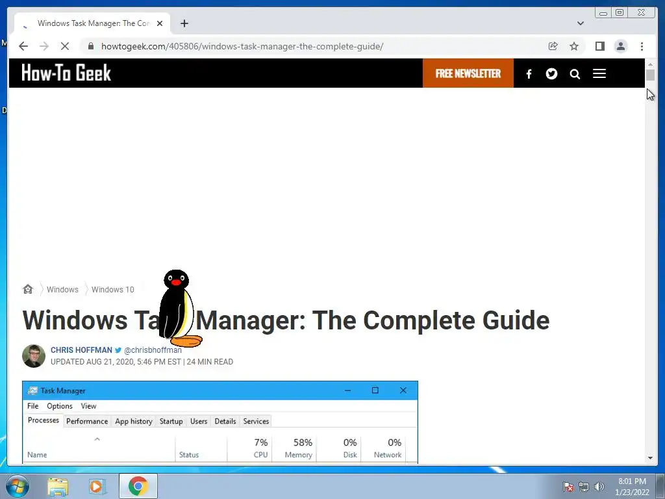This screenshot has height=499, width=665.
Task: Expand the tab search dropdown
Action: click(581, 23)
